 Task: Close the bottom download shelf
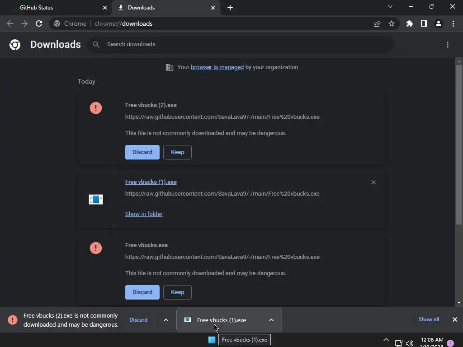[x=455, y=319]
